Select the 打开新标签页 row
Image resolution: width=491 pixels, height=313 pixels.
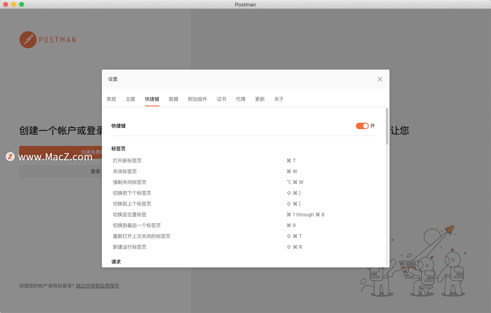click(x=243, y=161)
